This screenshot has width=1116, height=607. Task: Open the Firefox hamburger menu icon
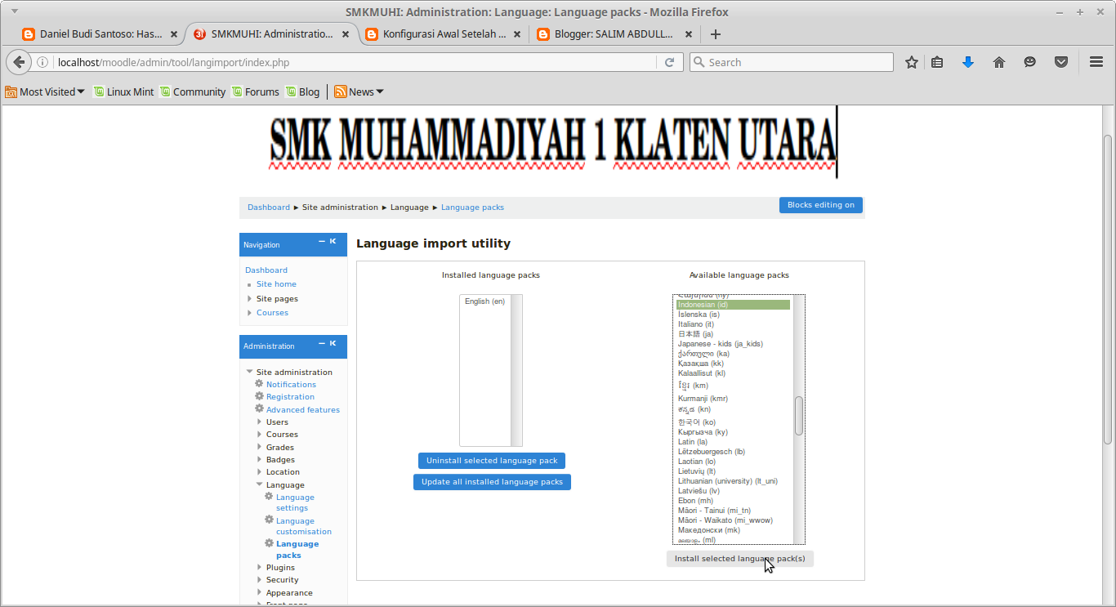pos(1095,61)
